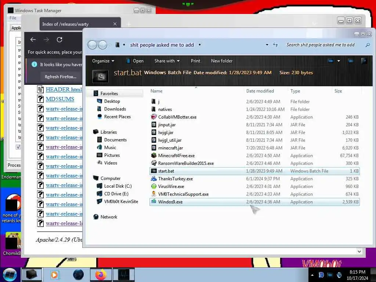Open the Share with dropdown
The width and height of the screenshot is (376, 282).
coord(167,61)
